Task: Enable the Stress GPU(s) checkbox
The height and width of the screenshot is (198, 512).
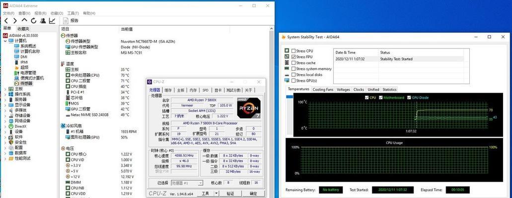Action: [x=293, y=80]
